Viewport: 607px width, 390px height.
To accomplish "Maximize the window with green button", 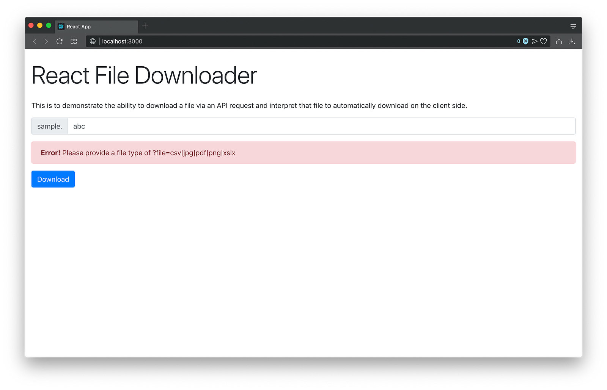I will (x=49, y=25).
